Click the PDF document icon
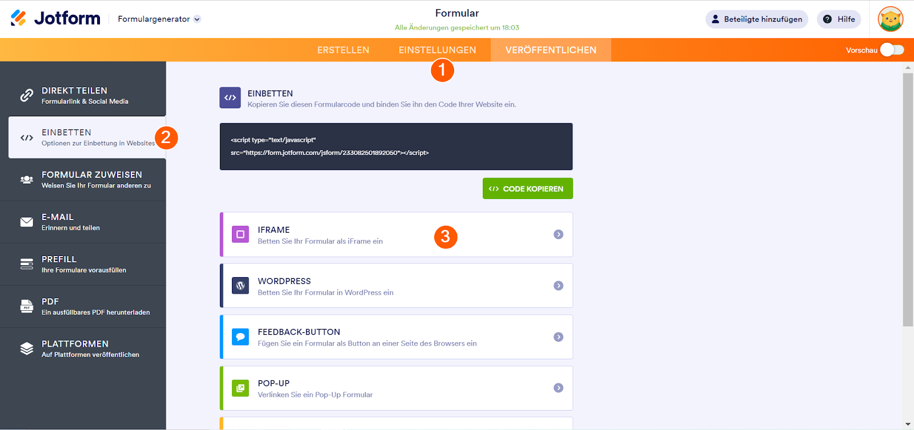This screenshot has height=430, width=914. coord(26,306)
